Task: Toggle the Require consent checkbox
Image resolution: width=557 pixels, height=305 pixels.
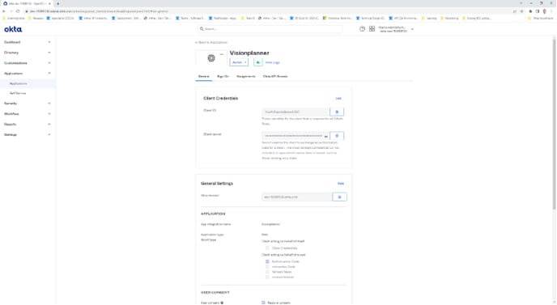Action: (263, 303)
